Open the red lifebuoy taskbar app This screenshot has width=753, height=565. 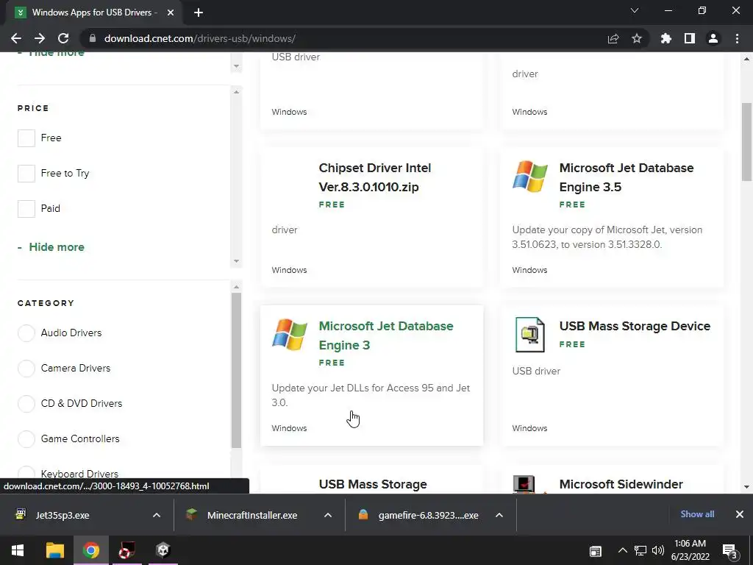126,550
